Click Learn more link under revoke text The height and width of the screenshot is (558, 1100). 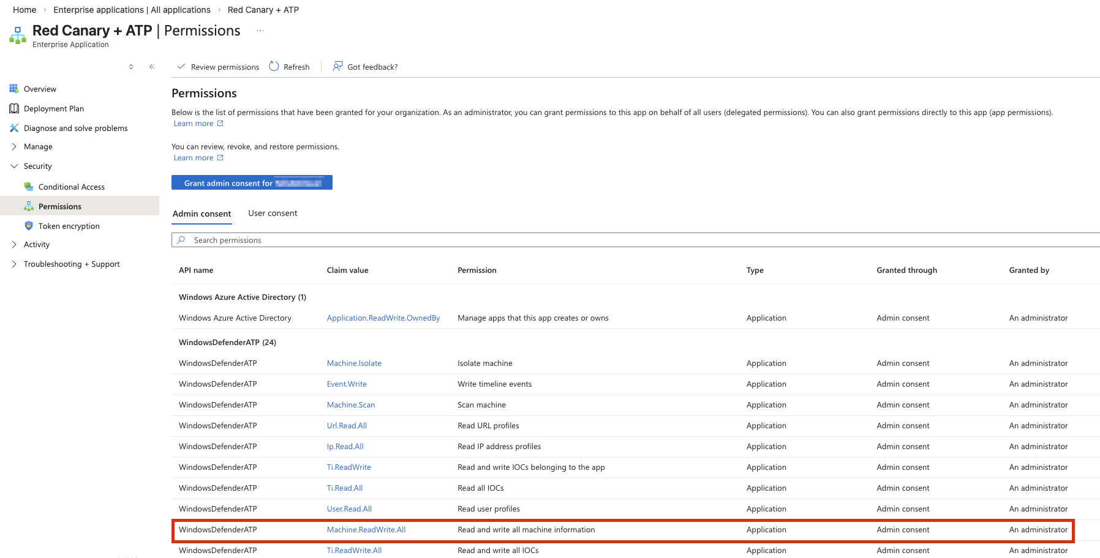pyautogui.click(x=194, y=157)
